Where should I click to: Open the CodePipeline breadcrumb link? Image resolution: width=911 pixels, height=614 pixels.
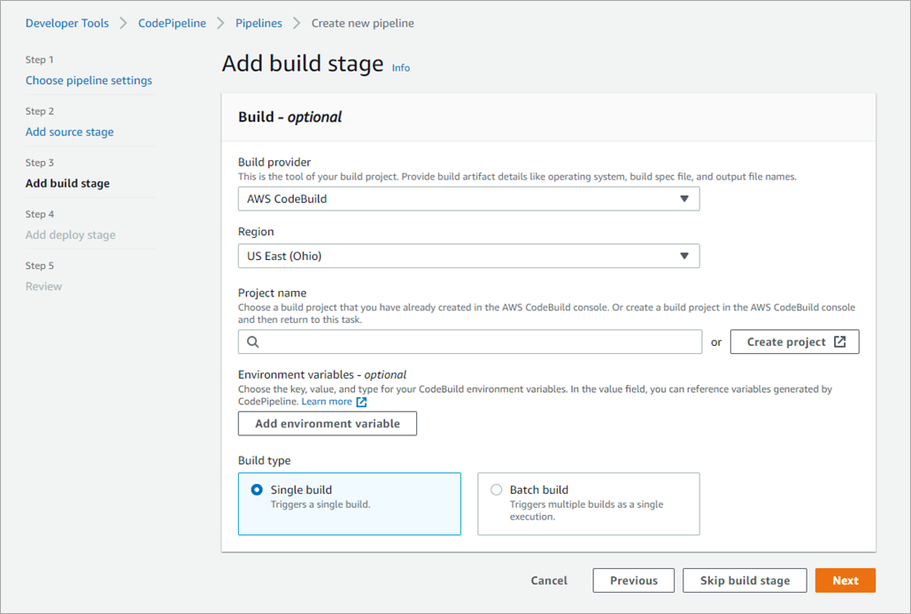172,23
